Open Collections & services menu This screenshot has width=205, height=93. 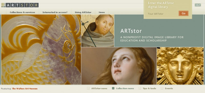click(x=23, y=12)
